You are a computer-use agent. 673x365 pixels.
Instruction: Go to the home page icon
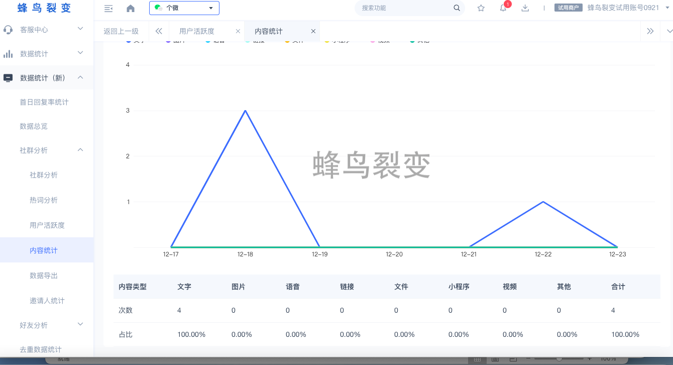tap(131, 8)
